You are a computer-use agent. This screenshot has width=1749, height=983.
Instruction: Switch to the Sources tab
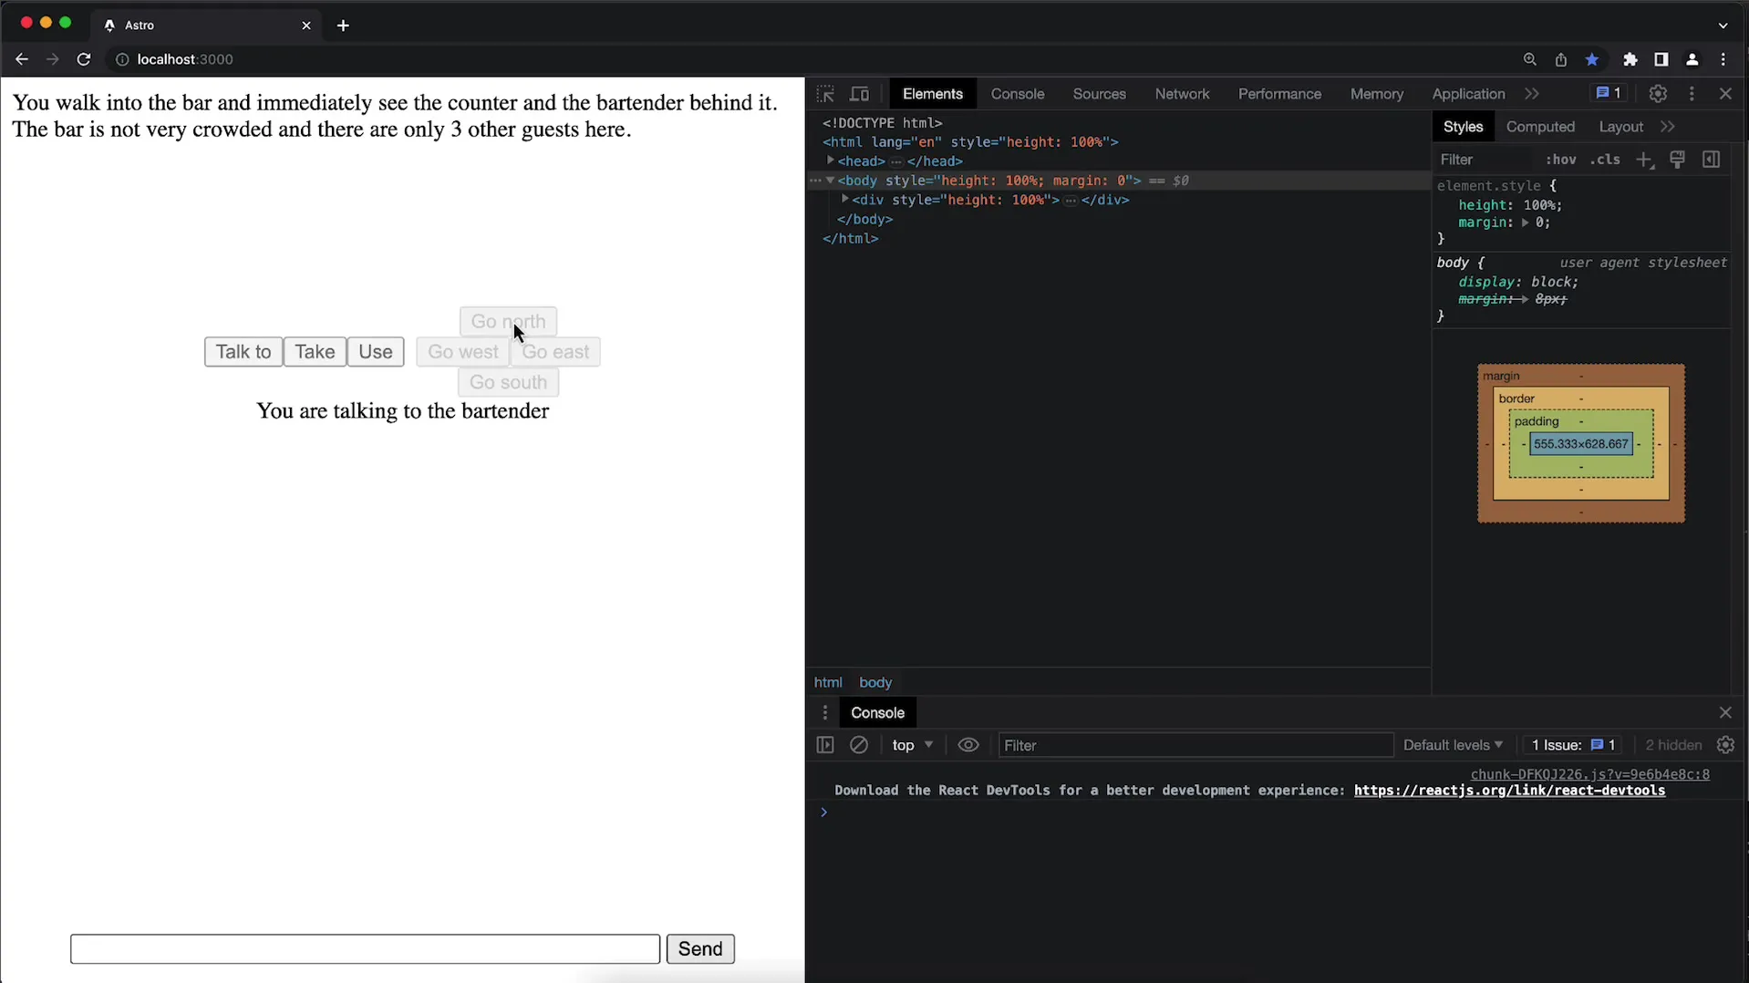point(1099,94)
